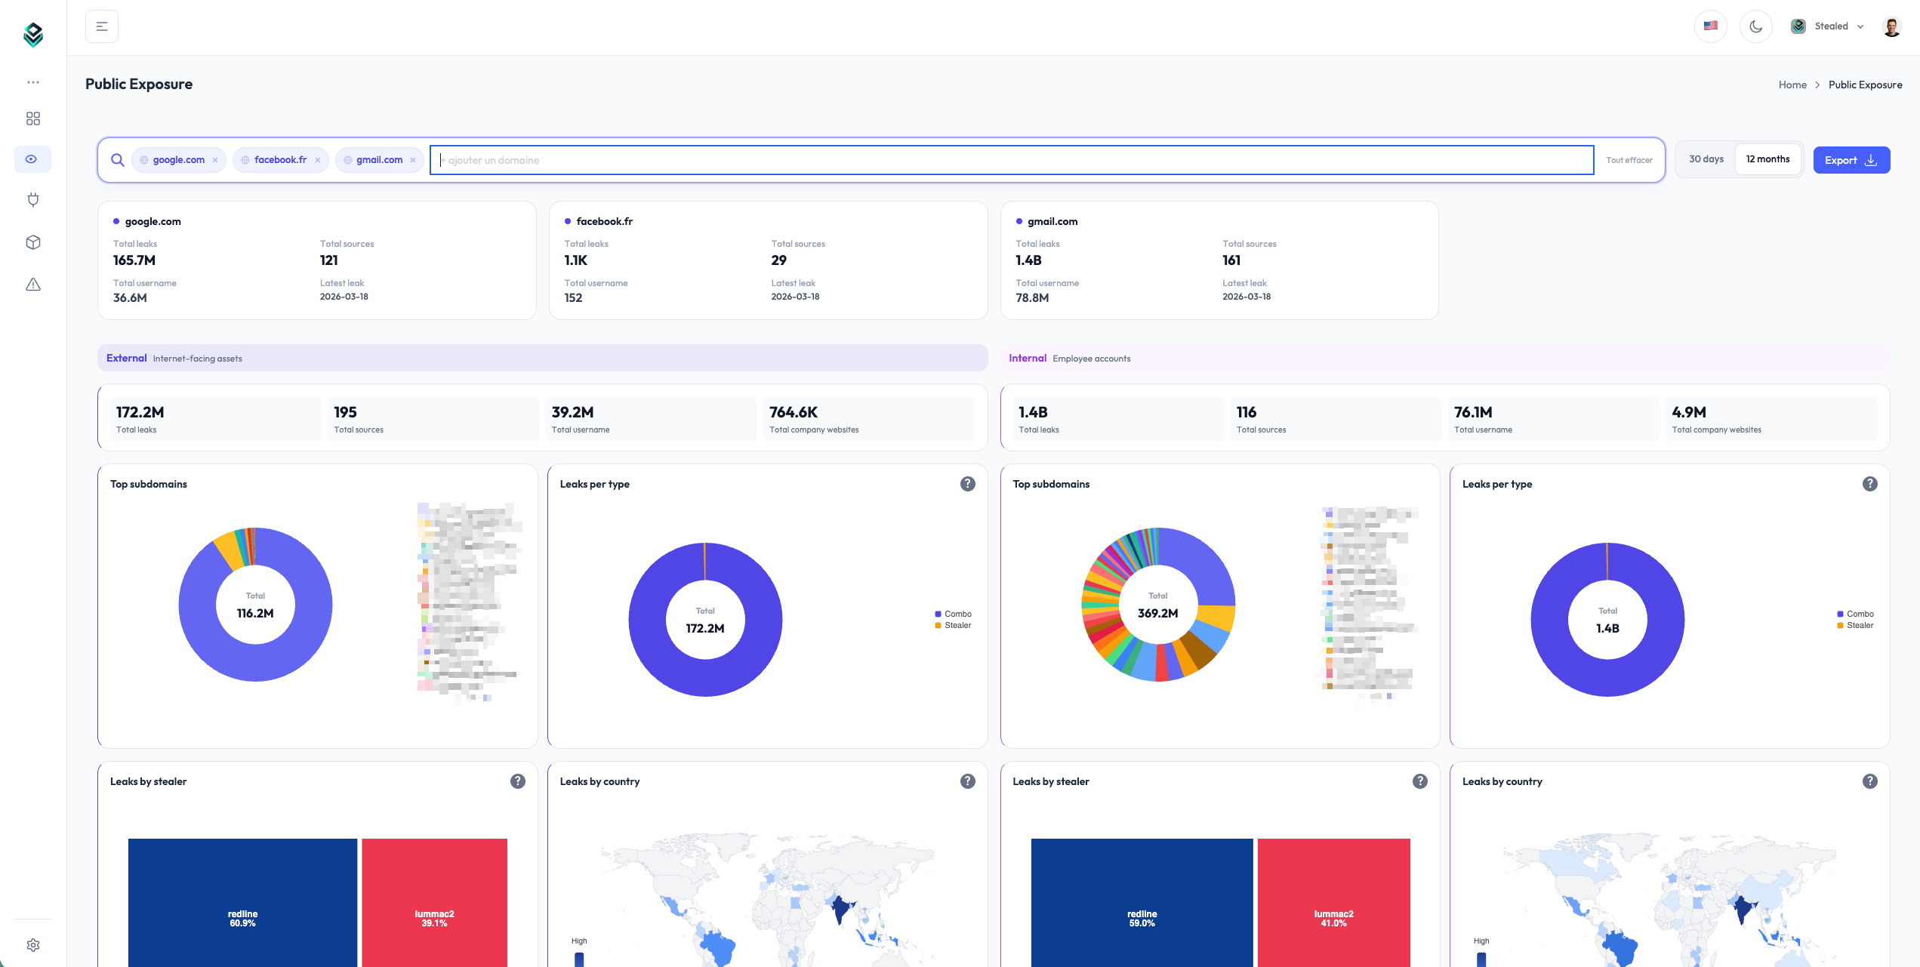Viewport: 1920px width, 967px height.
Task: Open help for Internal Leaks per type
Action: (1870, 484)
